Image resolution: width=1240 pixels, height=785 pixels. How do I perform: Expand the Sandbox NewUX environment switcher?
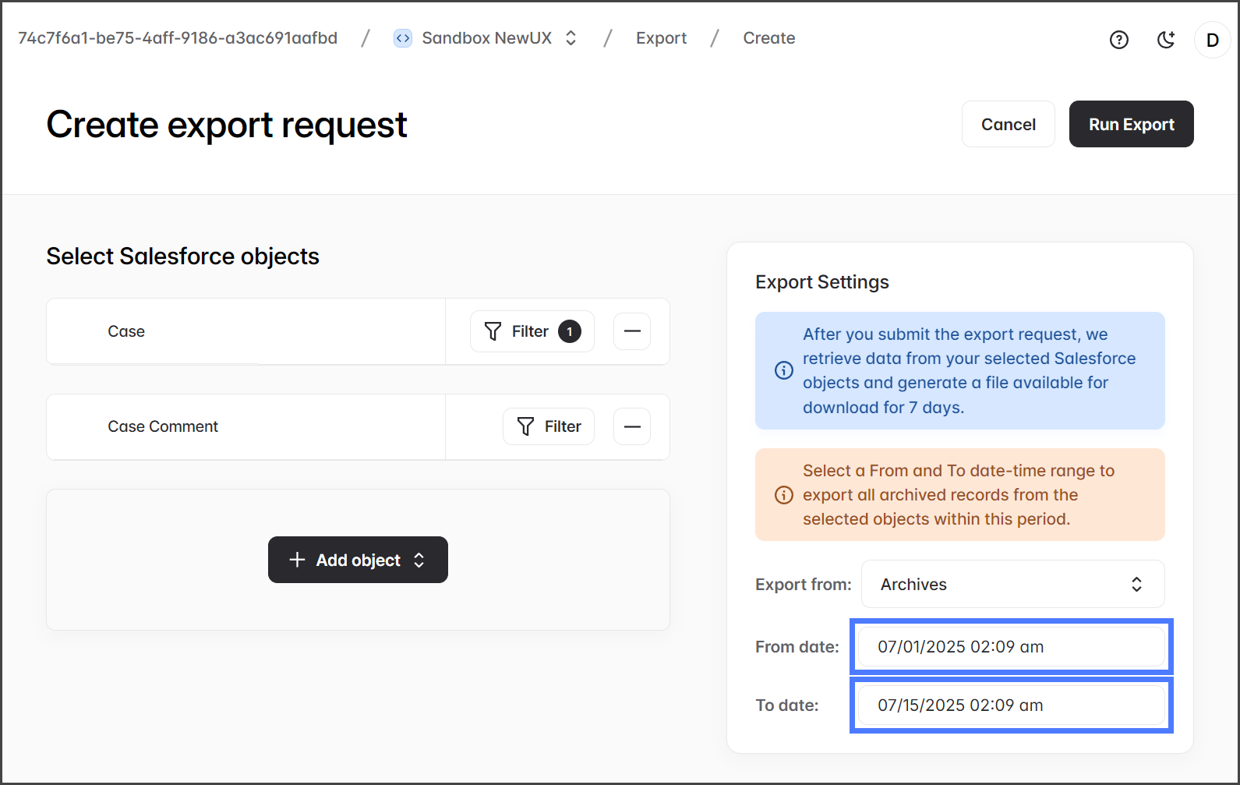571,38
